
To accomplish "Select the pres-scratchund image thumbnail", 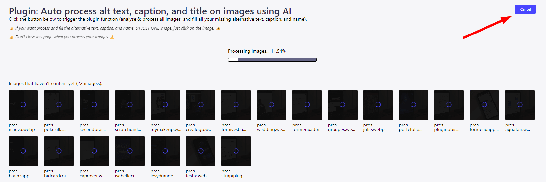I will point(130,105).
